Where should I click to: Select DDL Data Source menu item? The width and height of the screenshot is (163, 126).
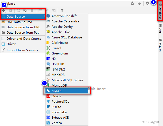23,22
